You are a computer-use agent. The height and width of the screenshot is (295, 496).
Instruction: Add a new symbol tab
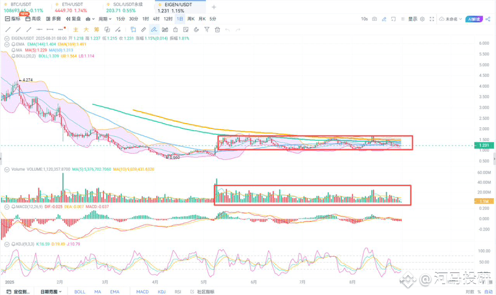point(214,7)
